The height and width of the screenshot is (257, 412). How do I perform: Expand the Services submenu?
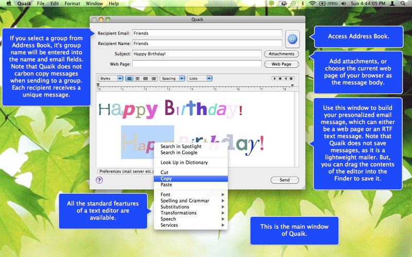[191, 225]
